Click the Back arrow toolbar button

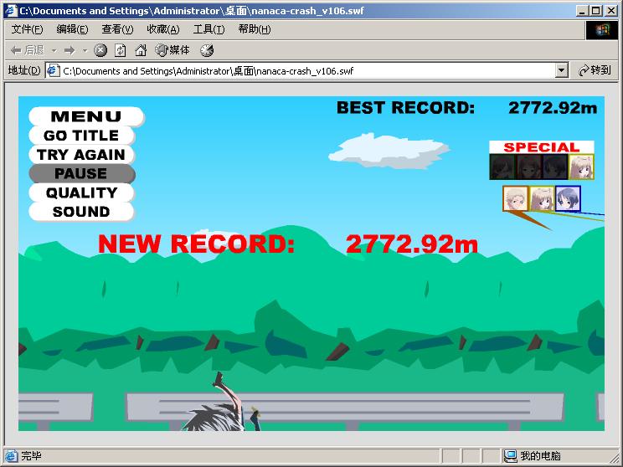(27, 50)
